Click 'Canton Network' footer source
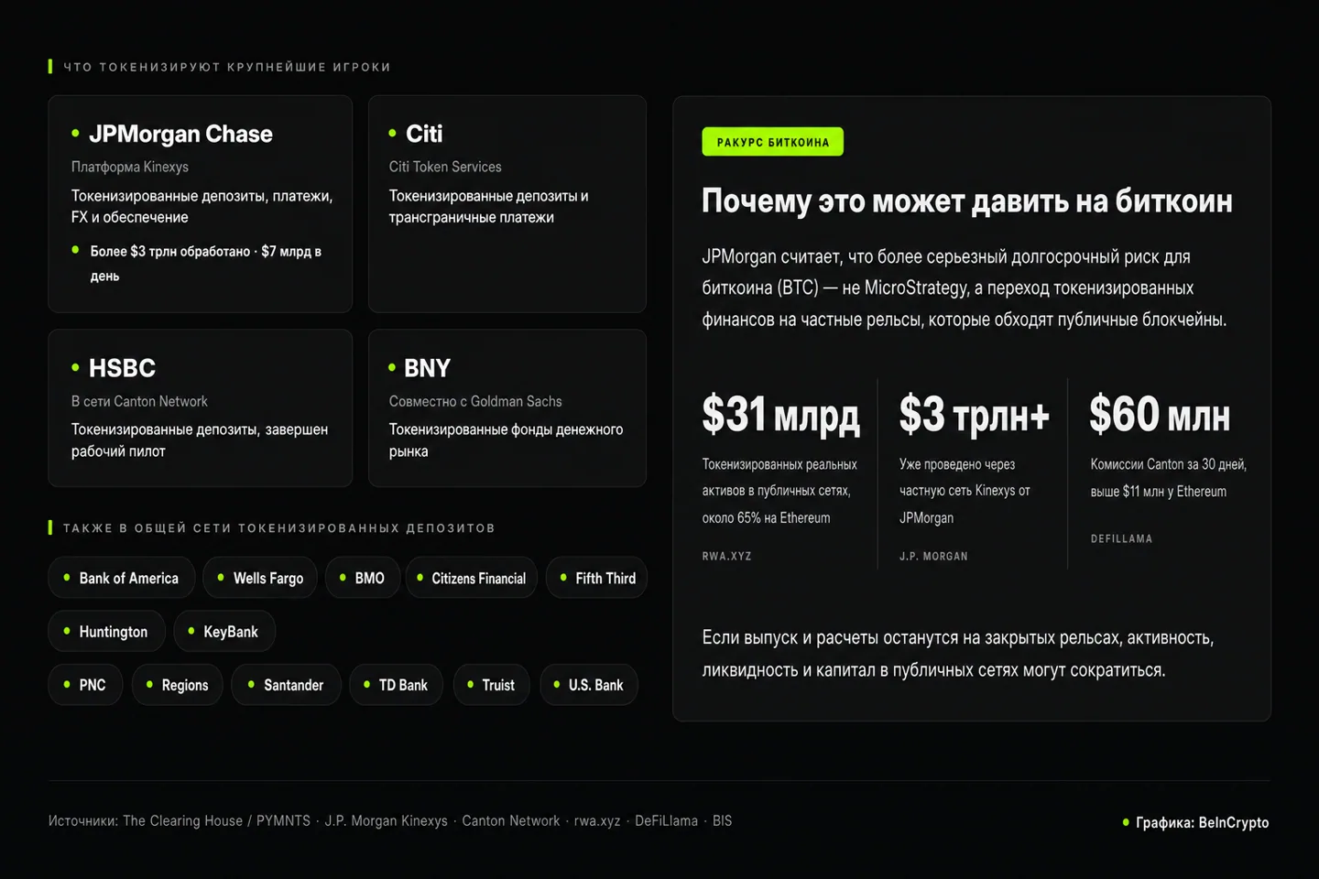 pyautogui.click(x=511, y=820)
